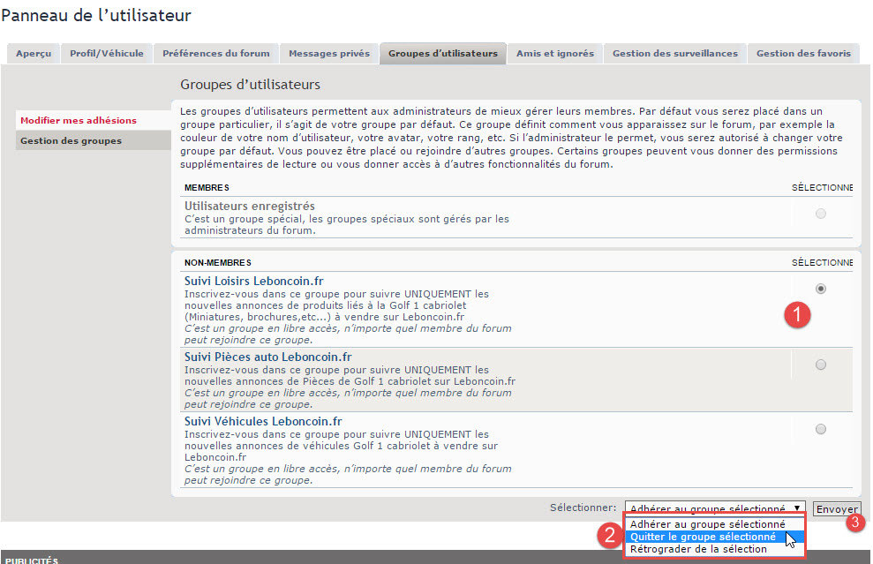The height and width of the screenshot is (564, 873).
Task: Open the Utilisateurs enregistrés group link
Action: point(249,206)
